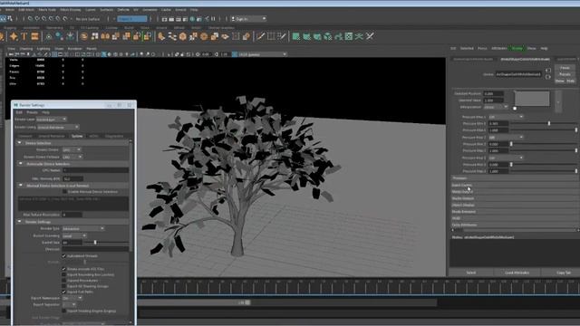Expand the Input Curves section
This screenshot has height=326, width=580.
[514, 185]
